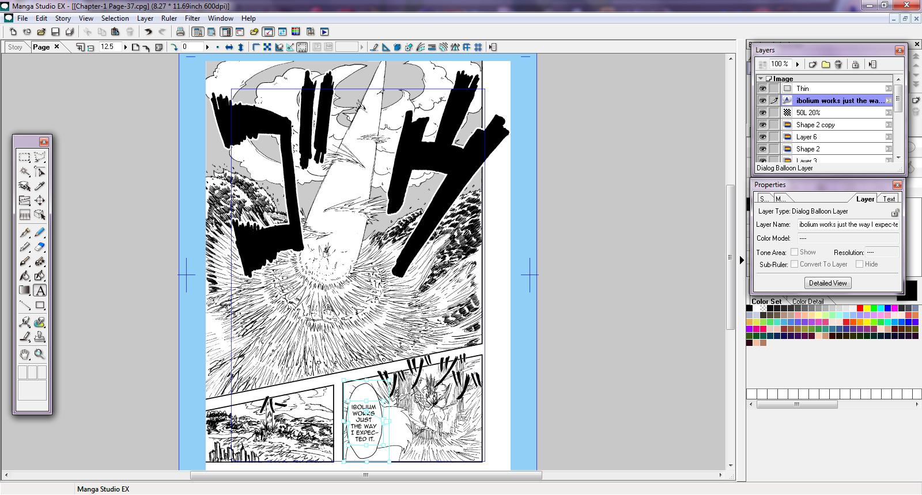This screenshot has width=922, height=495.
Task: Collapse the Image layer group
Action: click(x=761, y=78)
